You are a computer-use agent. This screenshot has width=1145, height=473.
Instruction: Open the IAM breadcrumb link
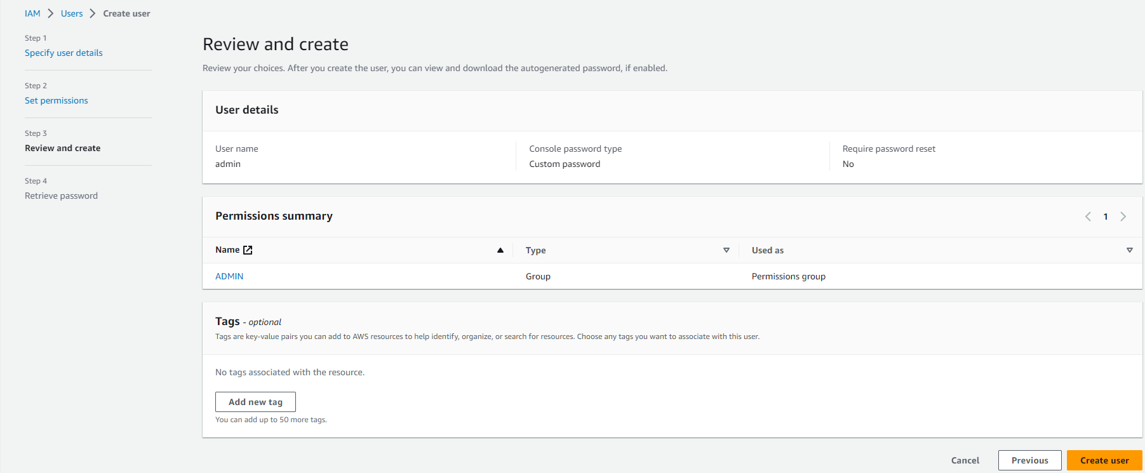pos(32,13)
